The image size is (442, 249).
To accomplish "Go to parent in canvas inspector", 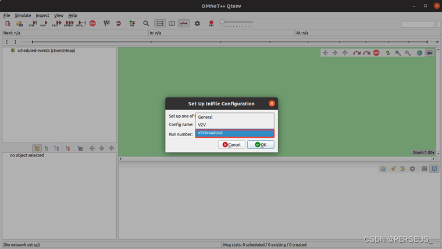I will pyautogui.click(x=345, y=53).
